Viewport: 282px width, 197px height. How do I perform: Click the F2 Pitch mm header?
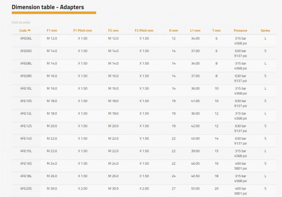144,30
